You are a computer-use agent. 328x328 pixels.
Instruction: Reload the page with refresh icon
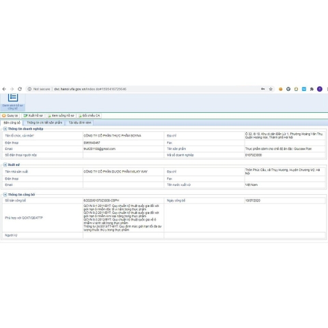tap(20, 89)
